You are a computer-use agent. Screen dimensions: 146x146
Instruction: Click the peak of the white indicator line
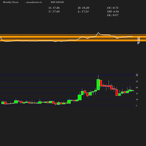[98, 32]
